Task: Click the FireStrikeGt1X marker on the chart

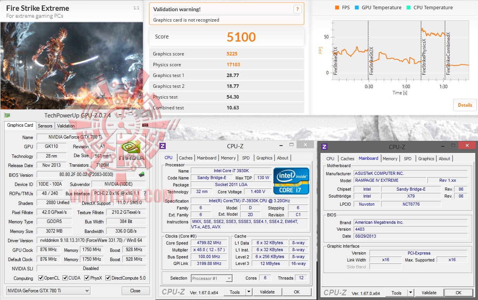Action: 336,60
